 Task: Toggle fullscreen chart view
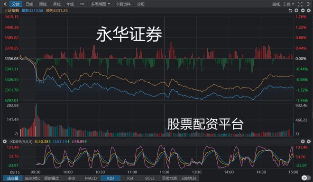(x=300, y=4)
